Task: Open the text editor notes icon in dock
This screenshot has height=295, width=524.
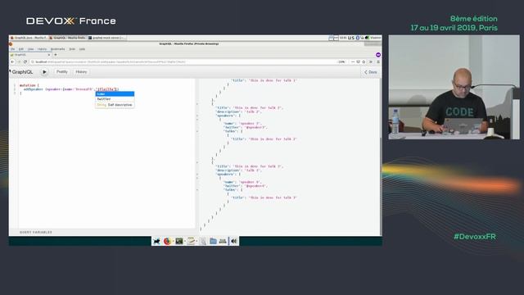Action: (x=191, y=241)
